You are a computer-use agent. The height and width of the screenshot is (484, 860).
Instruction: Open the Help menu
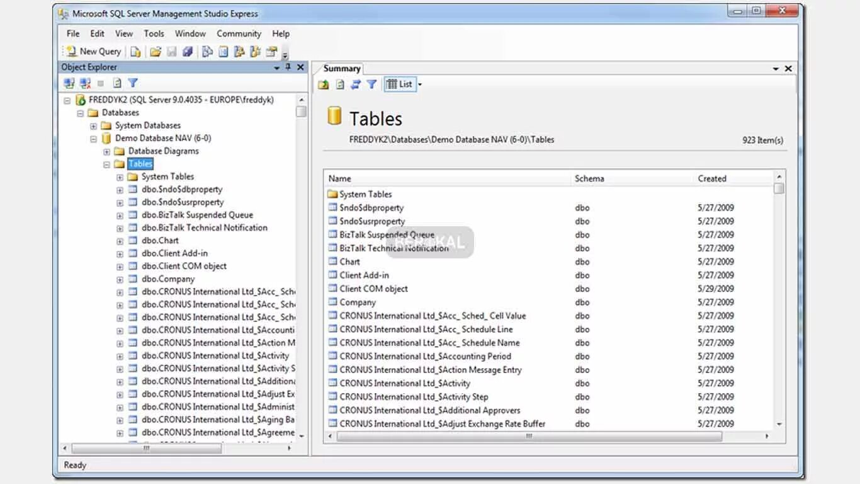coord(281,33)
